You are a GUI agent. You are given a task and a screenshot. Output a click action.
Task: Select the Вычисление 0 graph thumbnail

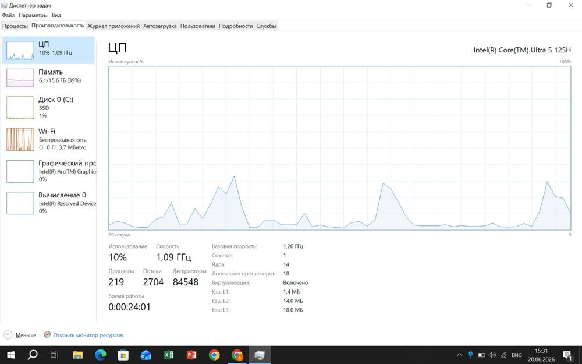(20, 203)
